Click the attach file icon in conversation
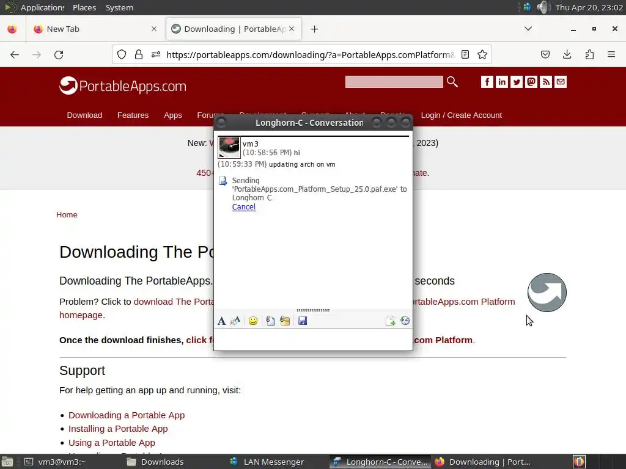 click(270, 321)
